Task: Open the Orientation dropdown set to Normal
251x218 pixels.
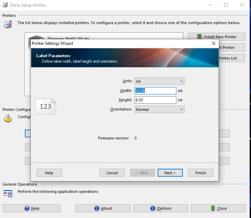Action: point(159,110)
